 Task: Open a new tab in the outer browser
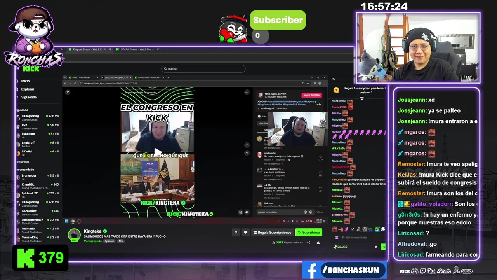(x=165, y=49)
